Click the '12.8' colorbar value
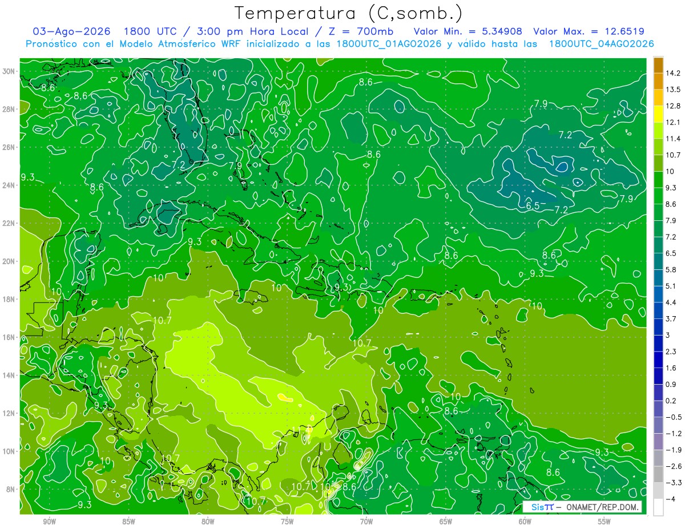The height and width of the screenshot is (529, 685). (673, 106)
